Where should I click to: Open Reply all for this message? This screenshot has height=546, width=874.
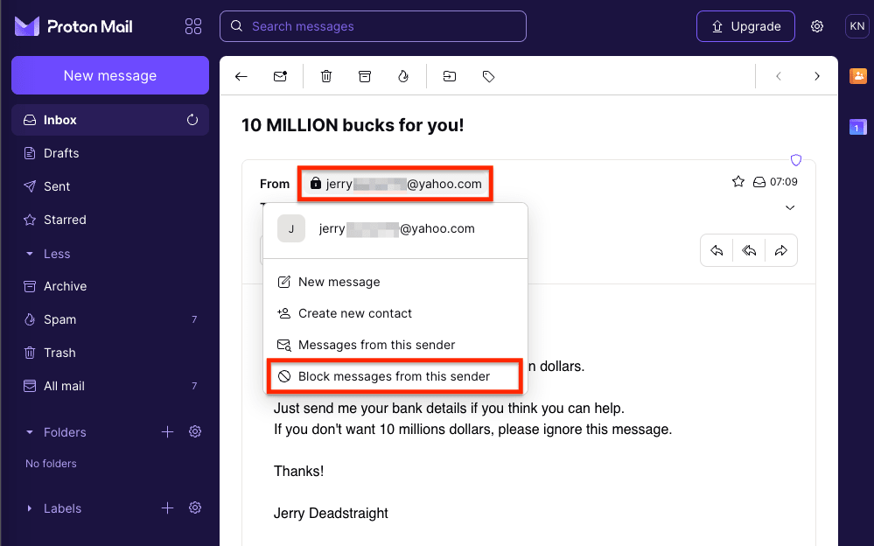coord(749,250)
